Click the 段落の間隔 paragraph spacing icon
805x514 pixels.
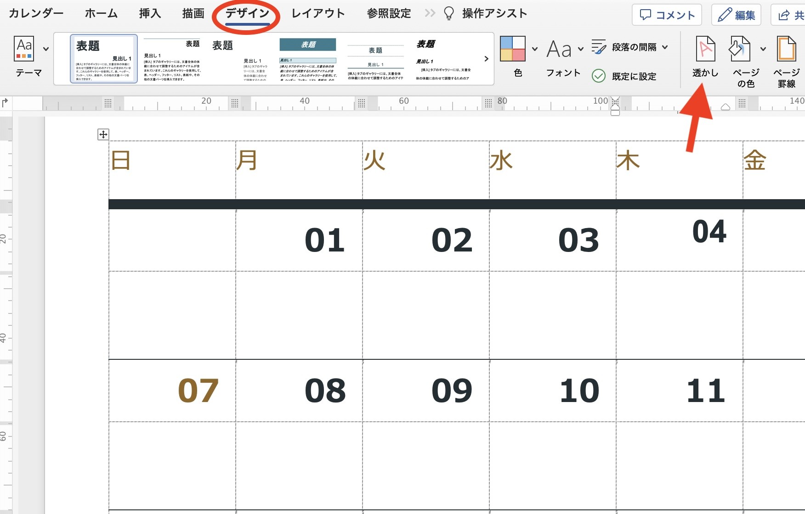[x=599, y=47]
